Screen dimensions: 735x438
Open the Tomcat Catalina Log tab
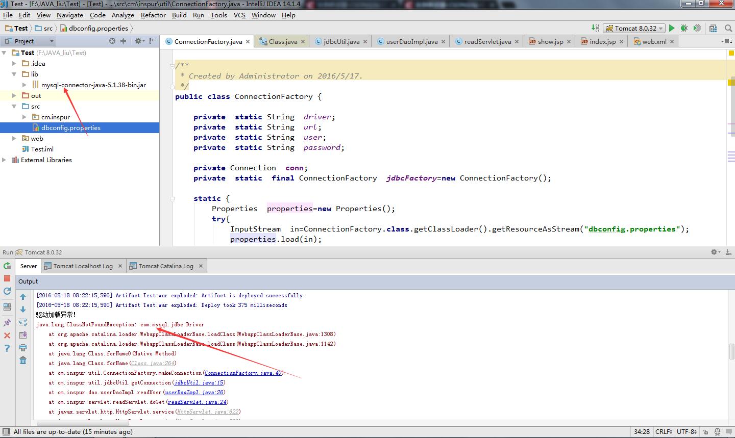[166, 266]
